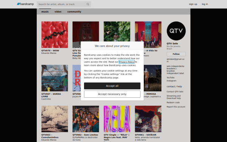
Task: Follow QTV Selo
Action: tap(176, 54)
